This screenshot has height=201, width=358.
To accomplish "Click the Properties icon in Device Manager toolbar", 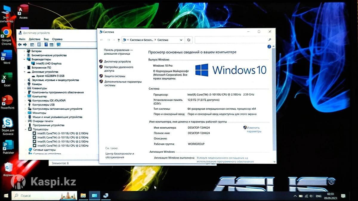I will tap(39, 45).
